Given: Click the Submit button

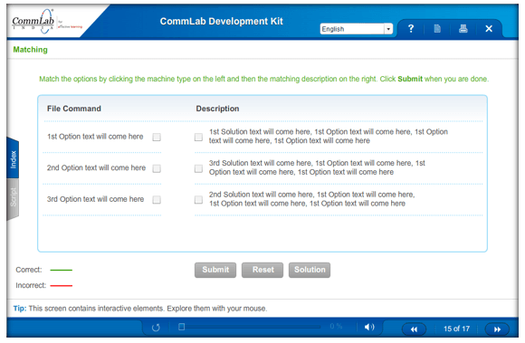Looking at the screenshot, I should [x=215, y=270].
